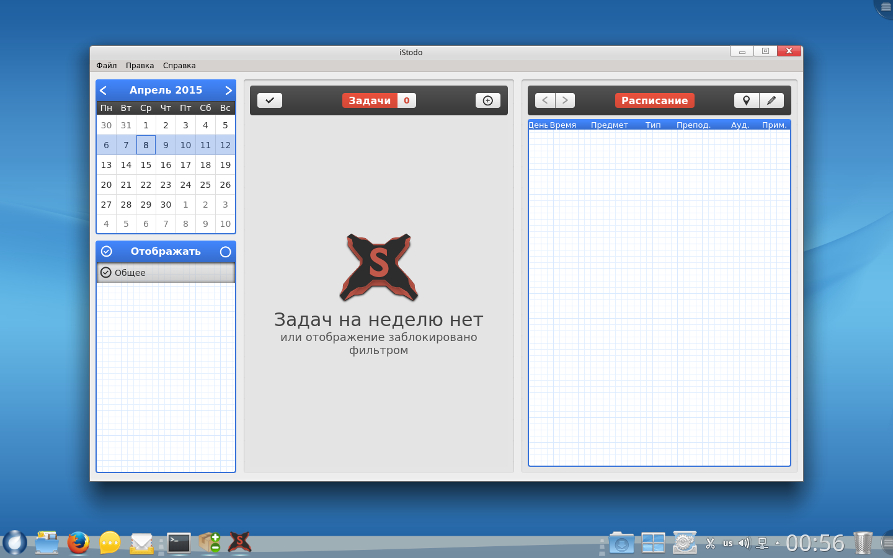The width and height of the screenshot is (893, 558).
Task: Click the Предмет column header
Action: (610, 125)
